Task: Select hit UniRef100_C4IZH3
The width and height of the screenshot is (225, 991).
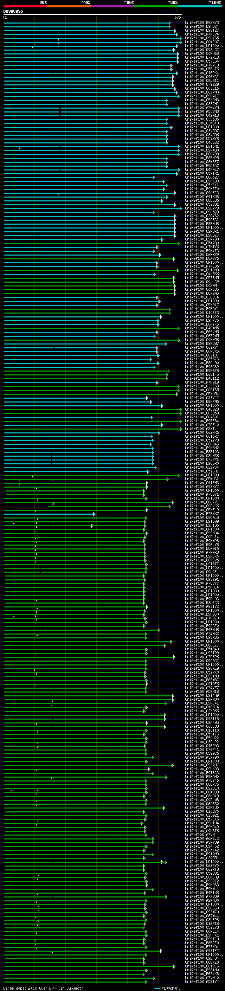Action: click(202, 483)
